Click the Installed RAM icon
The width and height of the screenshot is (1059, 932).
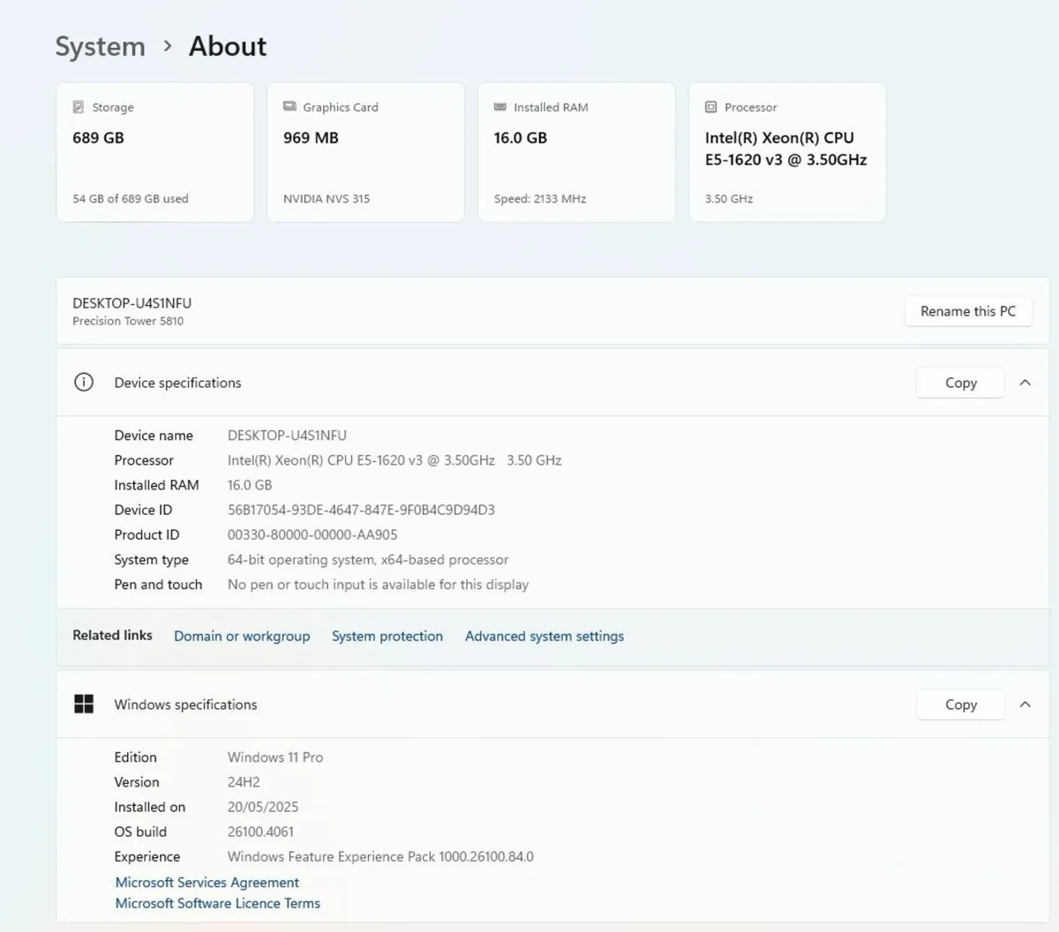click(500, 107)
